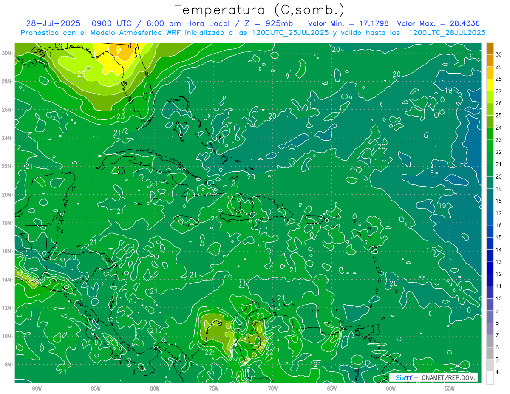Image resolution: width=510 pixels, height=394 pixels.
Task: Click the top orange-brown legend band above 30
Action: click(x=490, y=49)
